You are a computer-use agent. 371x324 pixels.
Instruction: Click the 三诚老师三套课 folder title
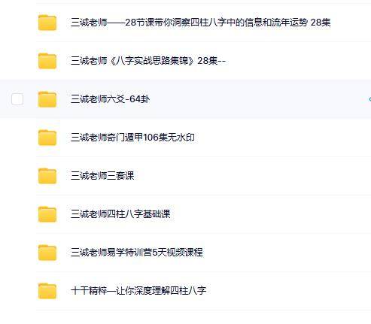(x=102, y=176)
